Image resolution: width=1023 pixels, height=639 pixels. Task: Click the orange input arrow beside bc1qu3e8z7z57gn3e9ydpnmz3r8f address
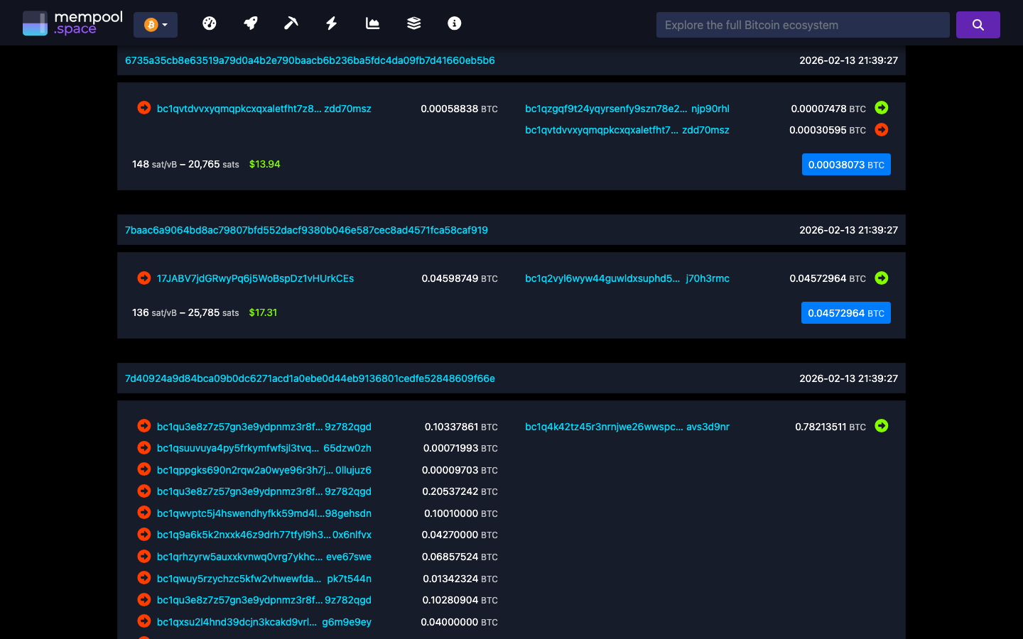point(144,426)
